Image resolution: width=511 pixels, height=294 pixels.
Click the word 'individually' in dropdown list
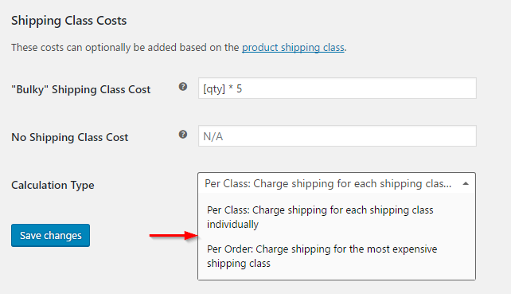(232, 224)
